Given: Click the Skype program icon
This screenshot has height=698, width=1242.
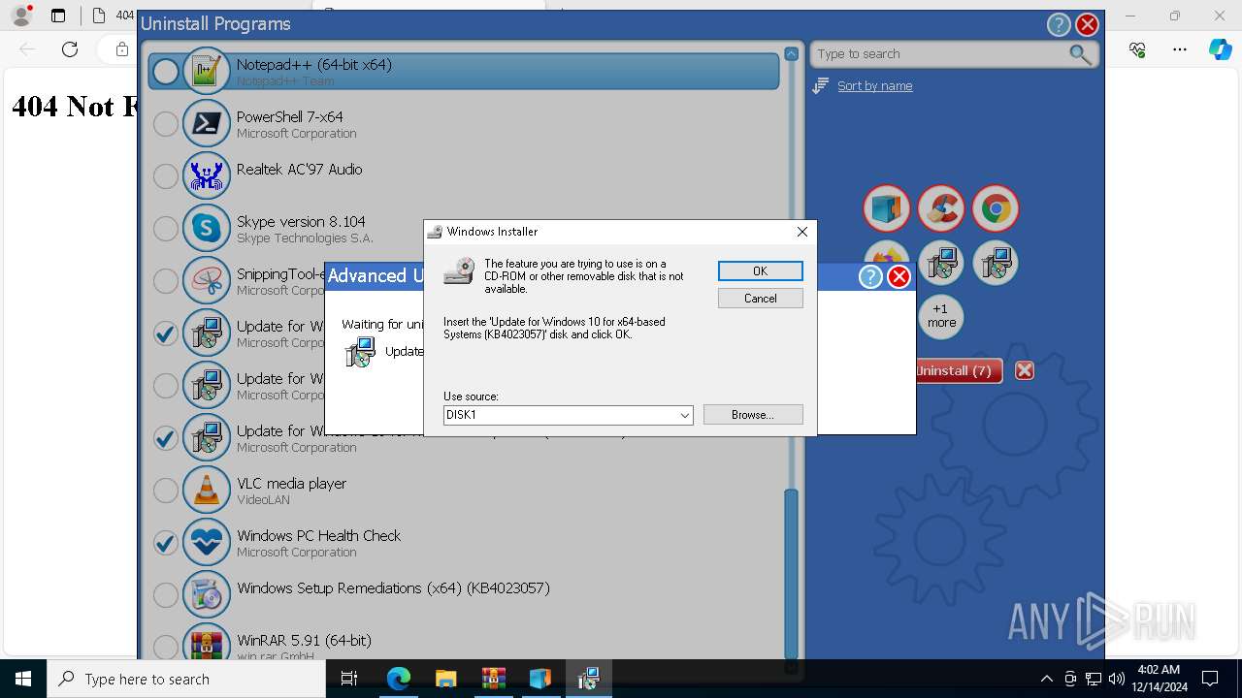Looking at the screenshot, I should [207, 229].
